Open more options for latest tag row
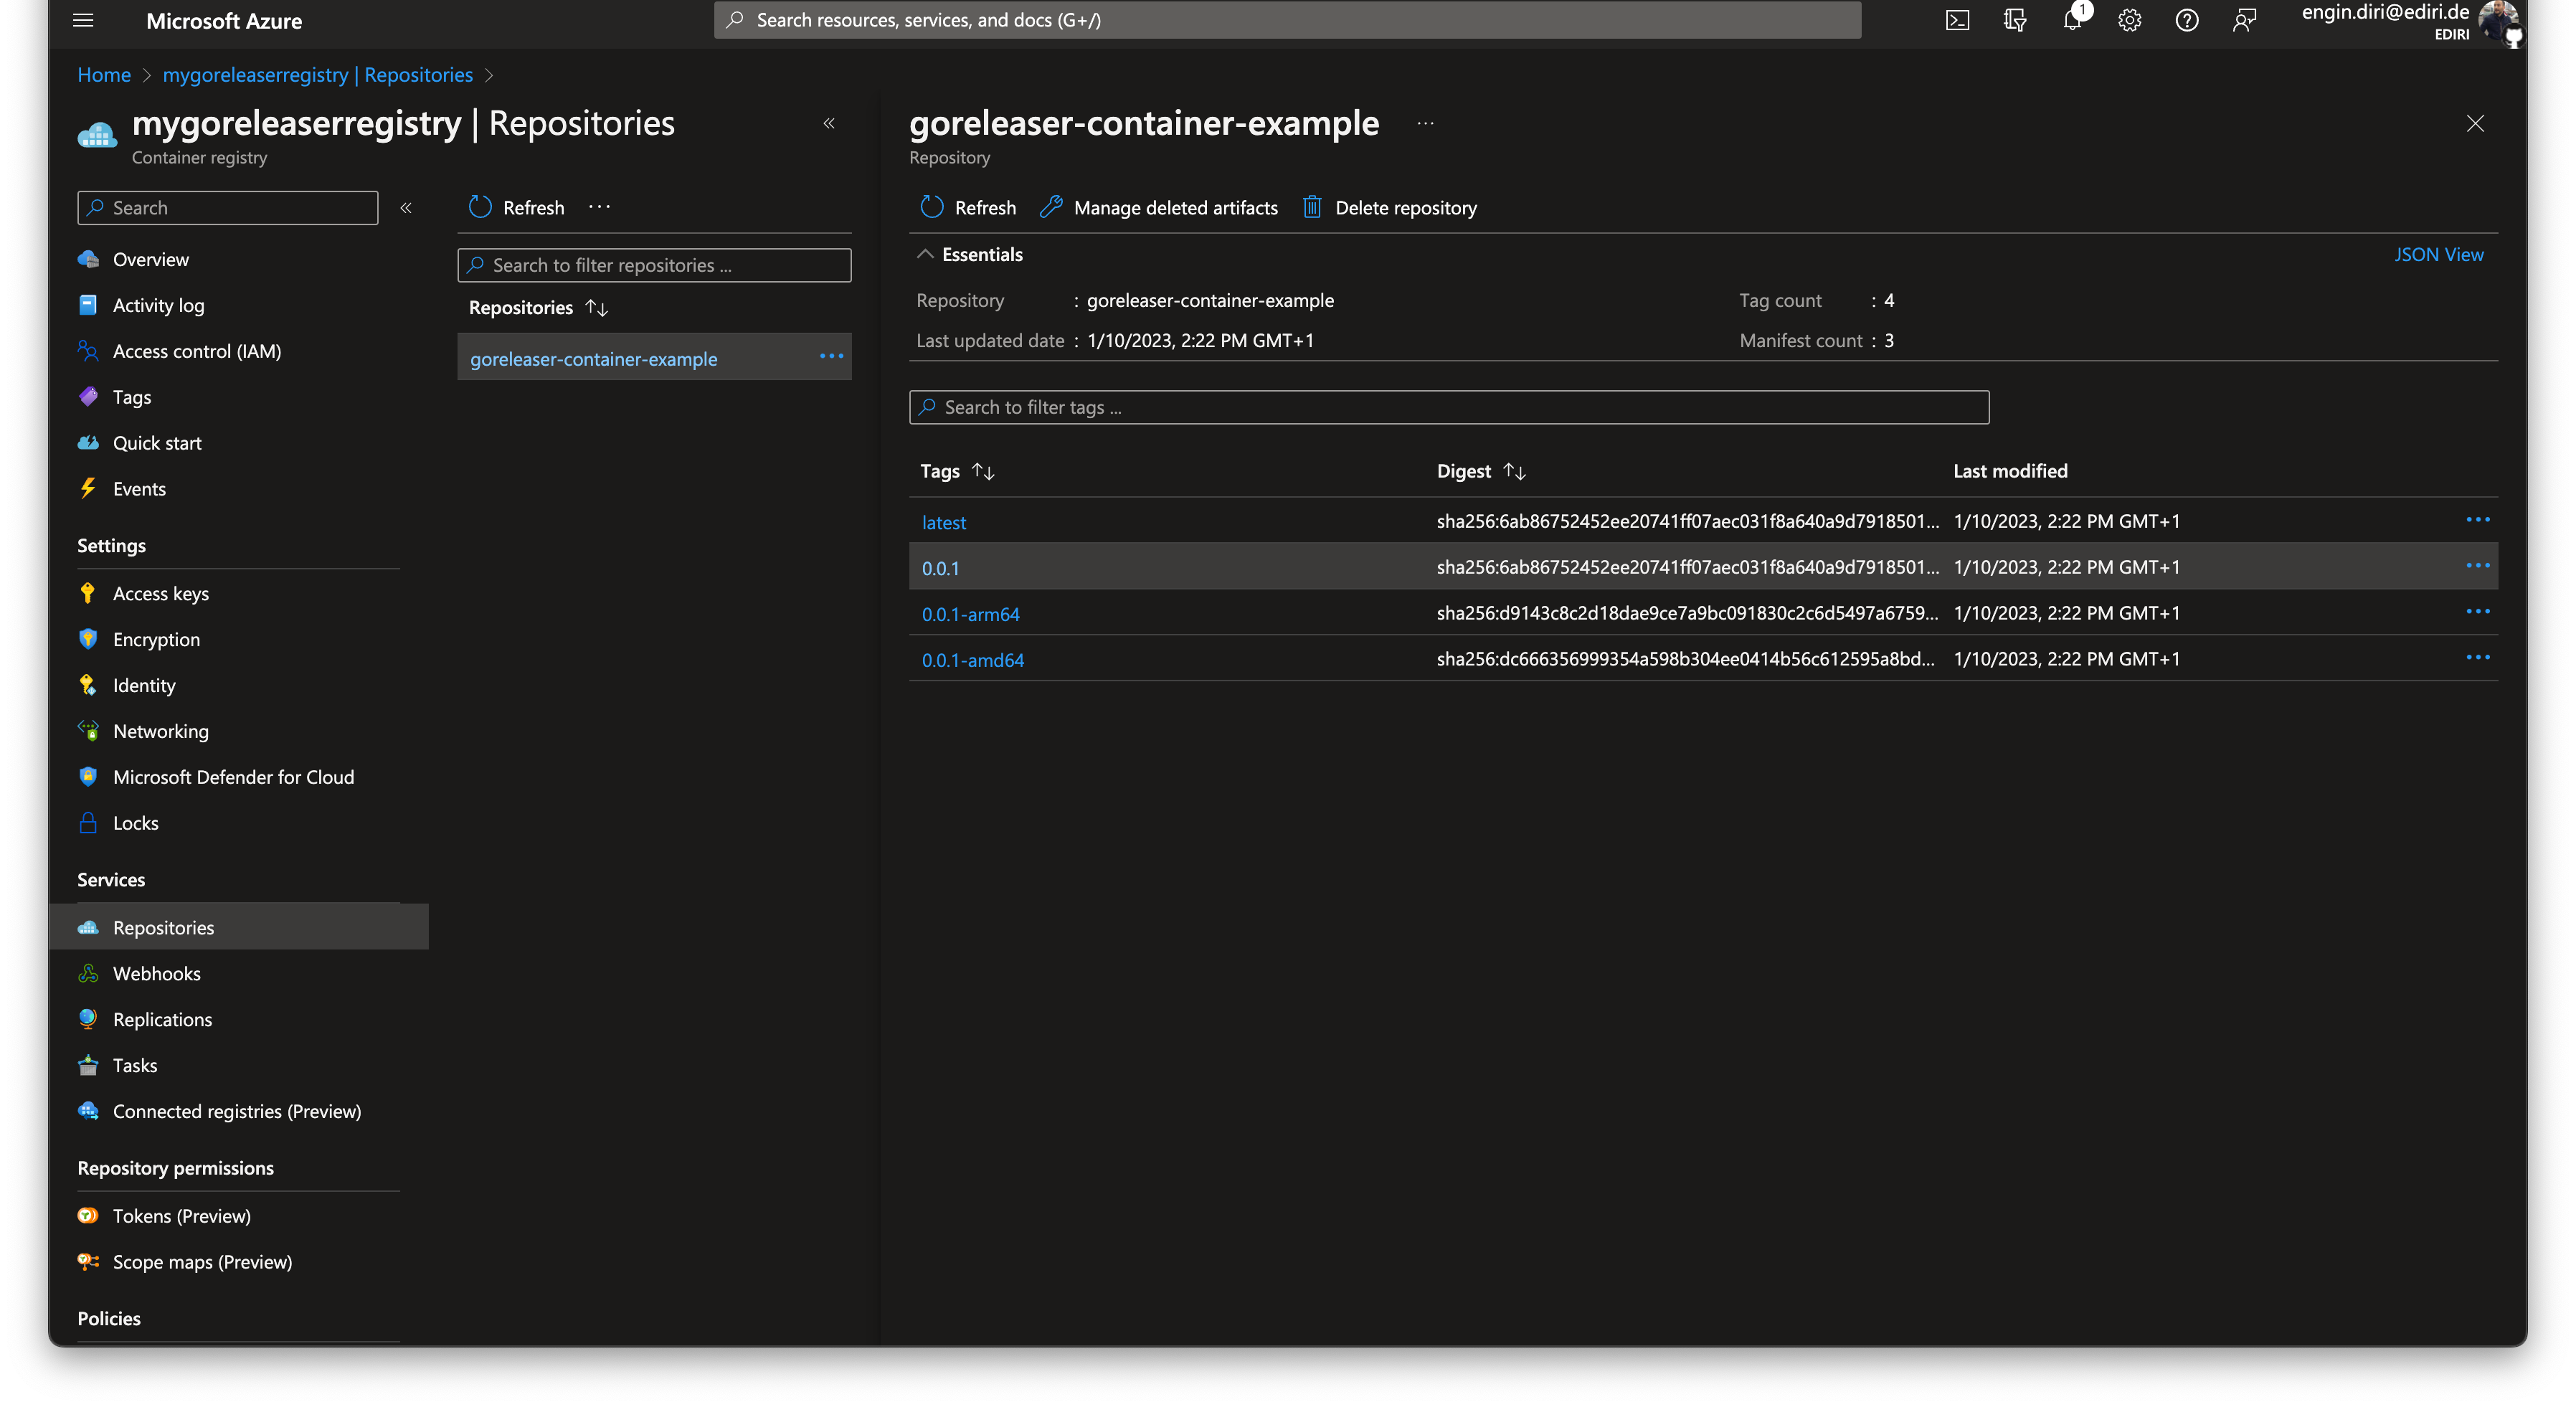 point(2477,520)
